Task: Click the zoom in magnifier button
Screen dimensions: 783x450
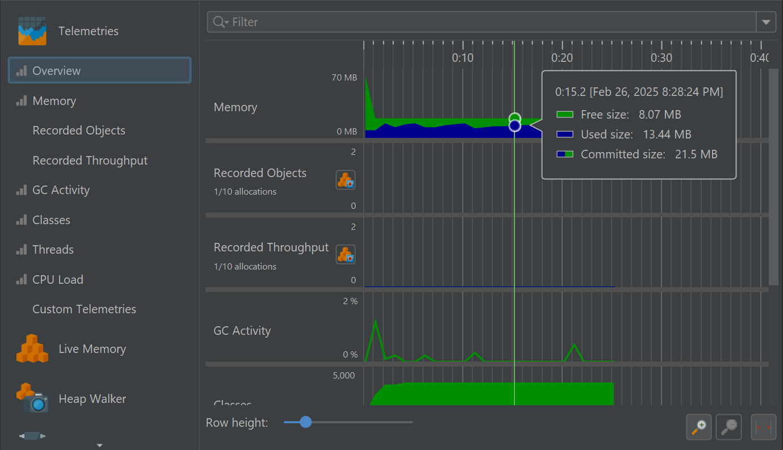Action: click(x=699, y=427)
